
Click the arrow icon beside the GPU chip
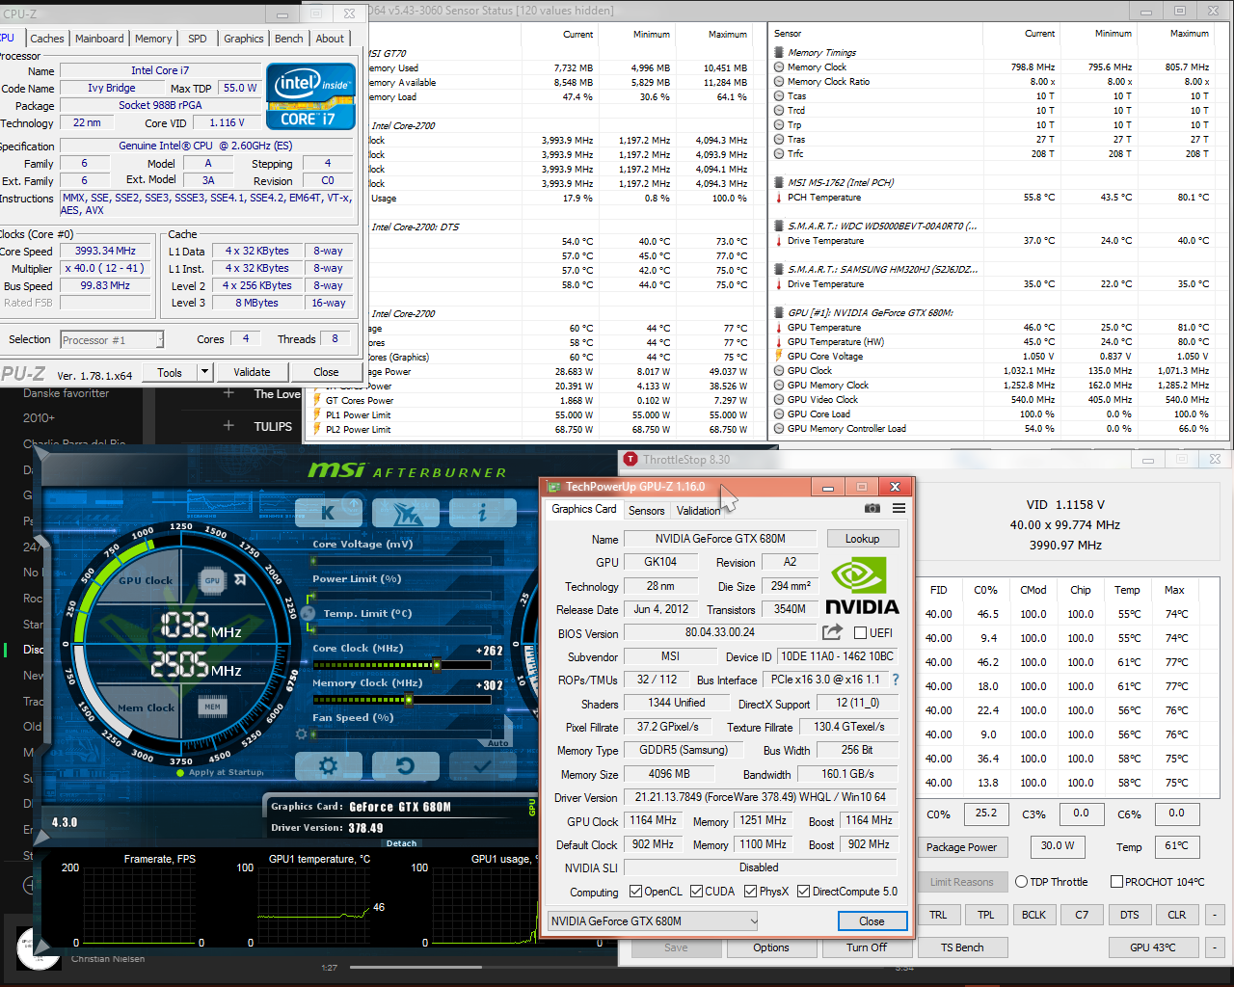click(240, 580)
